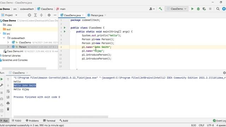
Task: Expand the ClassDemo tree node
Action: (x=8, y=42)
